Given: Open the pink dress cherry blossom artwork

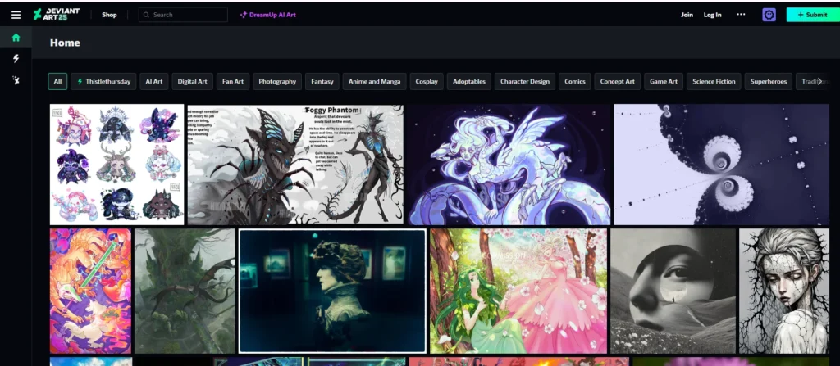Looking at the screenshot, I should coord(518,291).
